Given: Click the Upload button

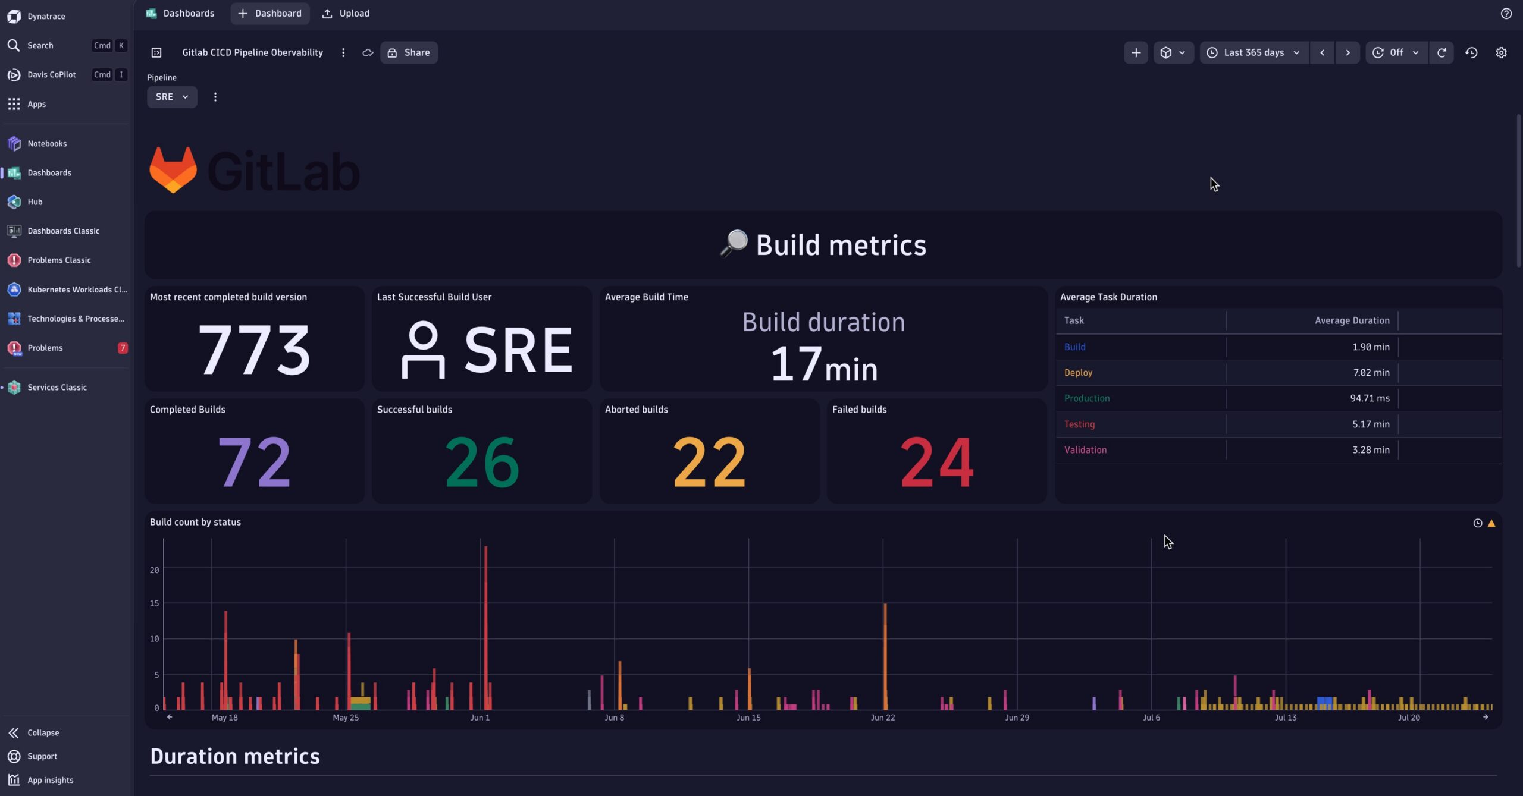Looking at the screenshot, I should [x=346, y=13].
